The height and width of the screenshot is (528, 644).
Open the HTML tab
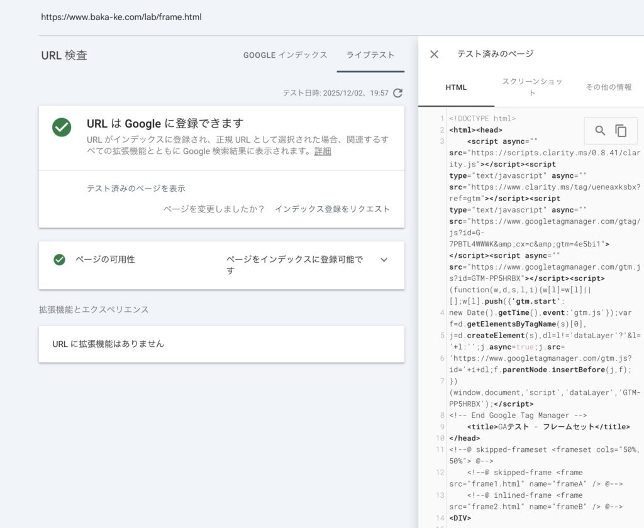click(x=456, y=87)
